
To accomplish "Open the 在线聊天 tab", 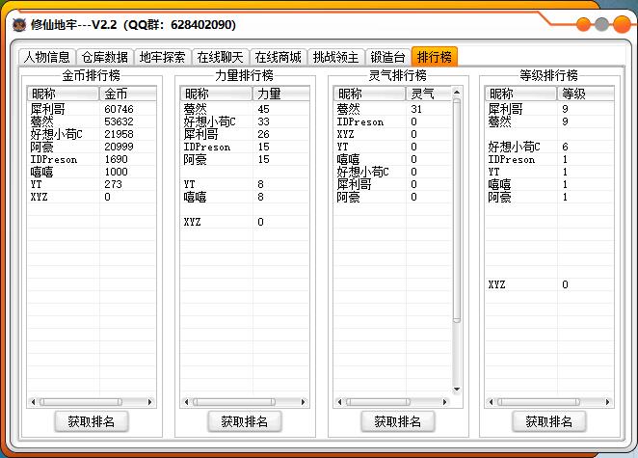I will (x=220, y=57).
